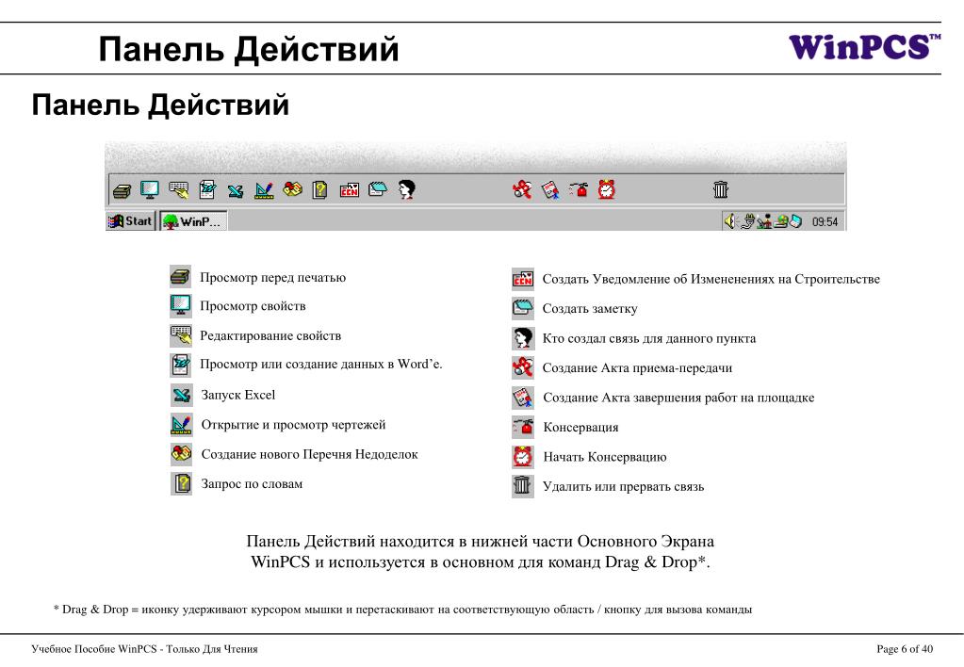This screenshot has width=964, height=667.
Task: Click the legend icon beside 'Консервация'
Action: tap(523, 427)
